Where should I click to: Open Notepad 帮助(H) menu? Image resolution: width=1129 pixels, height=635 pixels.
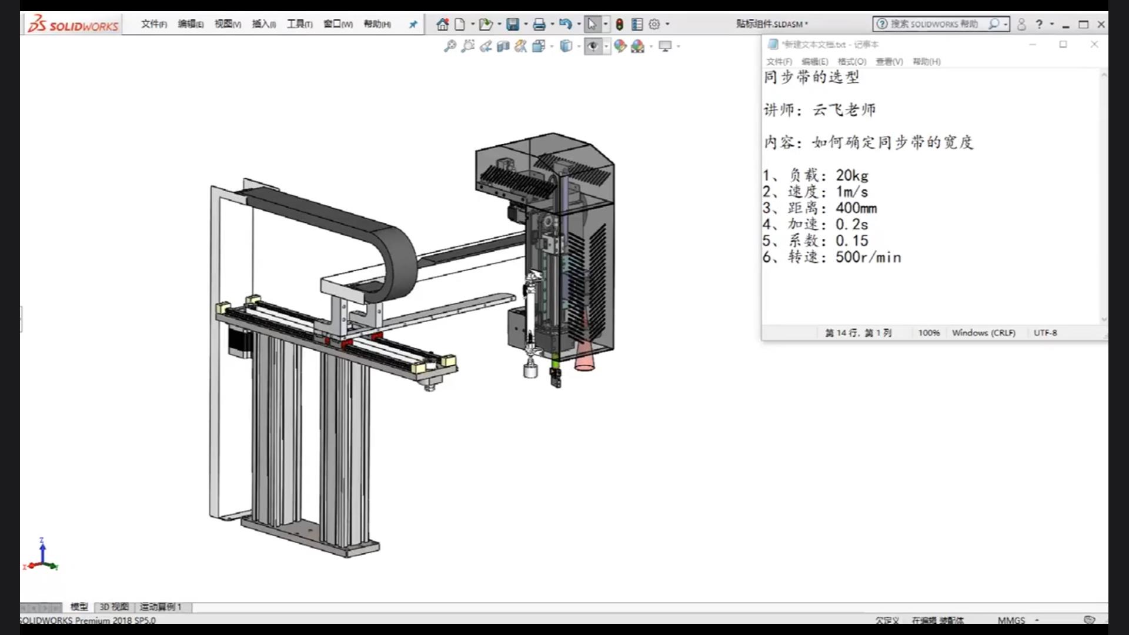(927, 62)
